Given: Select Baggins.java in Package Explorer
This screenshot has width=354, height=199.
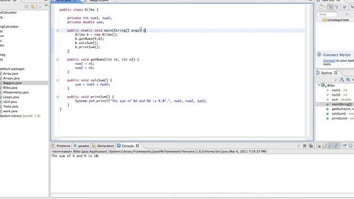Looking at the screenshot, I should point(12,83).
